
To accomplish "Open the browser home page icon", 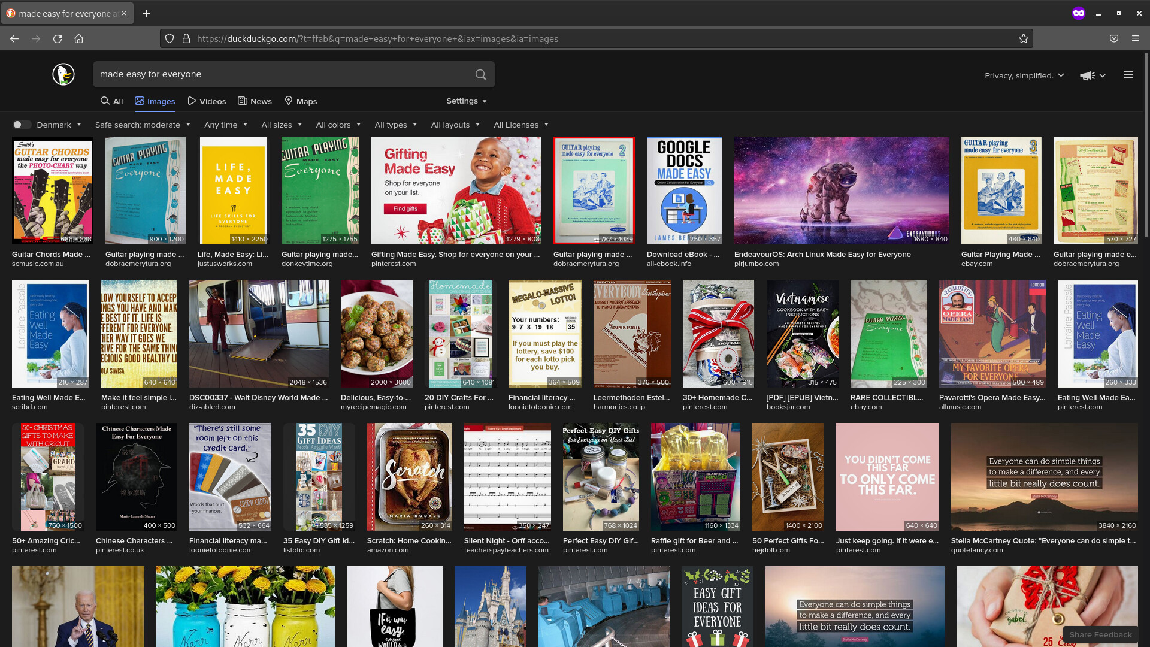I will coord(78,39).
